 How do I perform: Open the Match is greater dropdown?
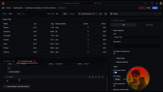[x=65, y=64]
